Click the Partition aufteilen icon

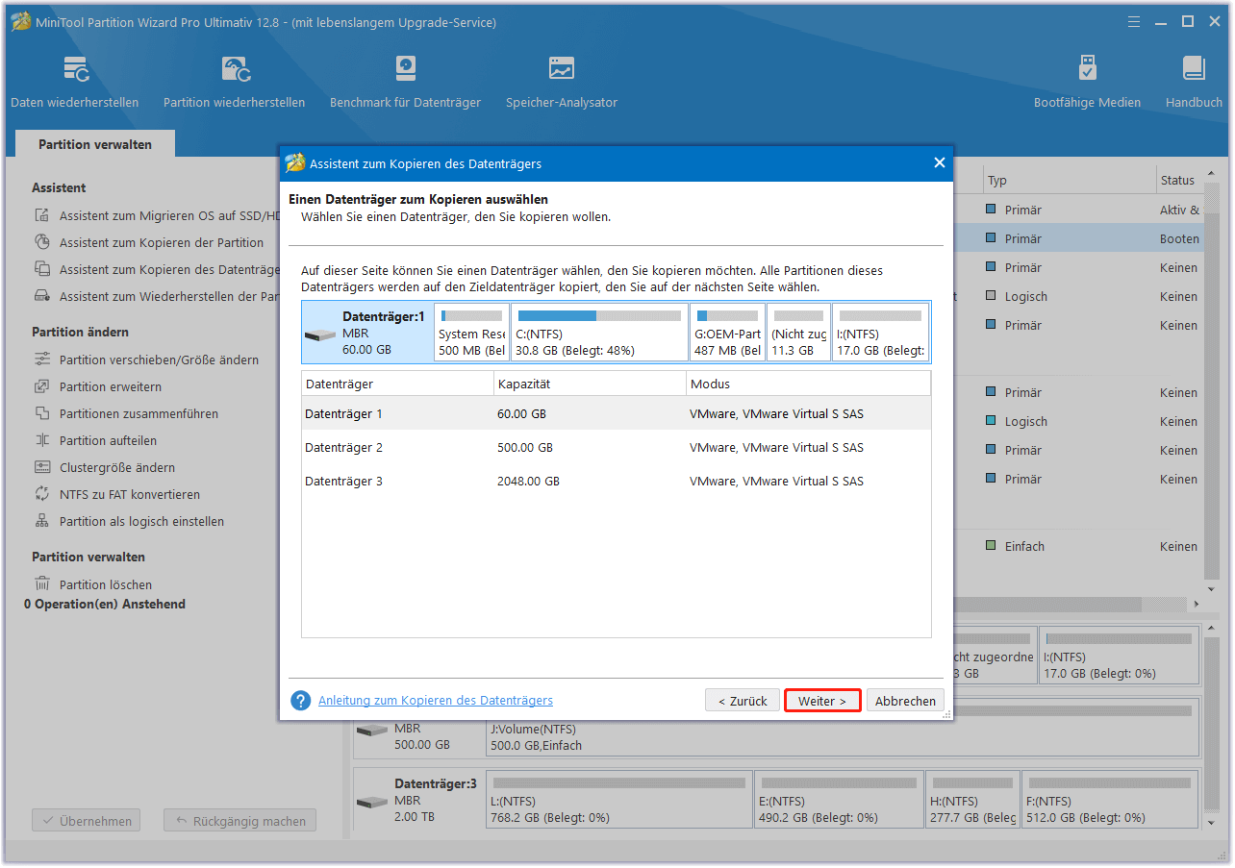pos(42,440)
